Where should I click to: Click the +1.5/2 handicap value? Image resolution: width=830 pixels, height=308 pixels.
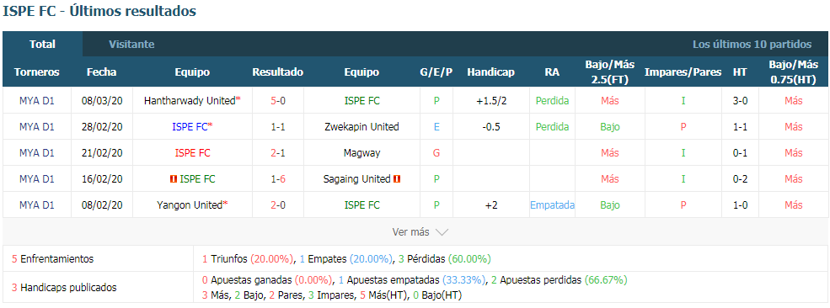point(492,100)
